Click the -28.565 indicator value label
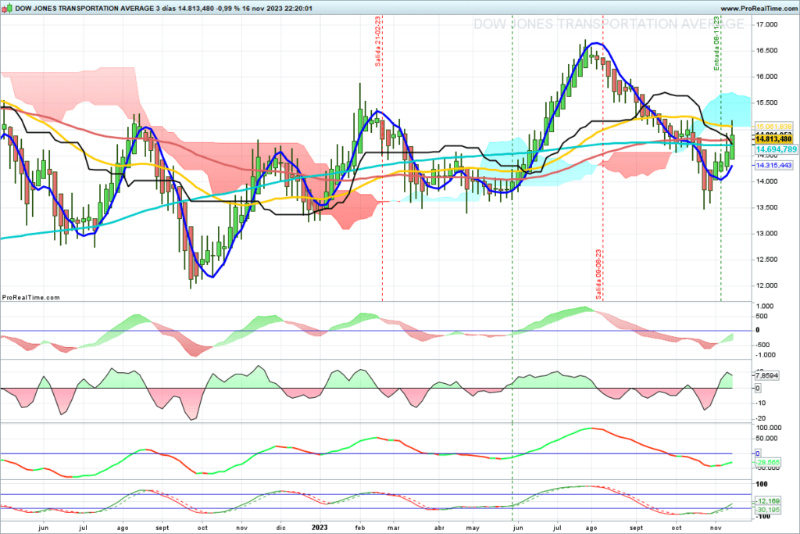 point(768,463)
